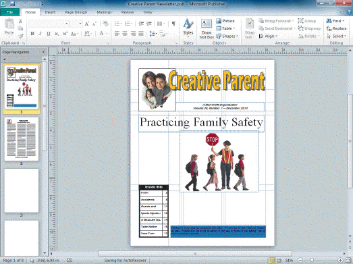Viewport: 353px width, 264px height.
Task: Click the Find button
Action: click(335, 21)
